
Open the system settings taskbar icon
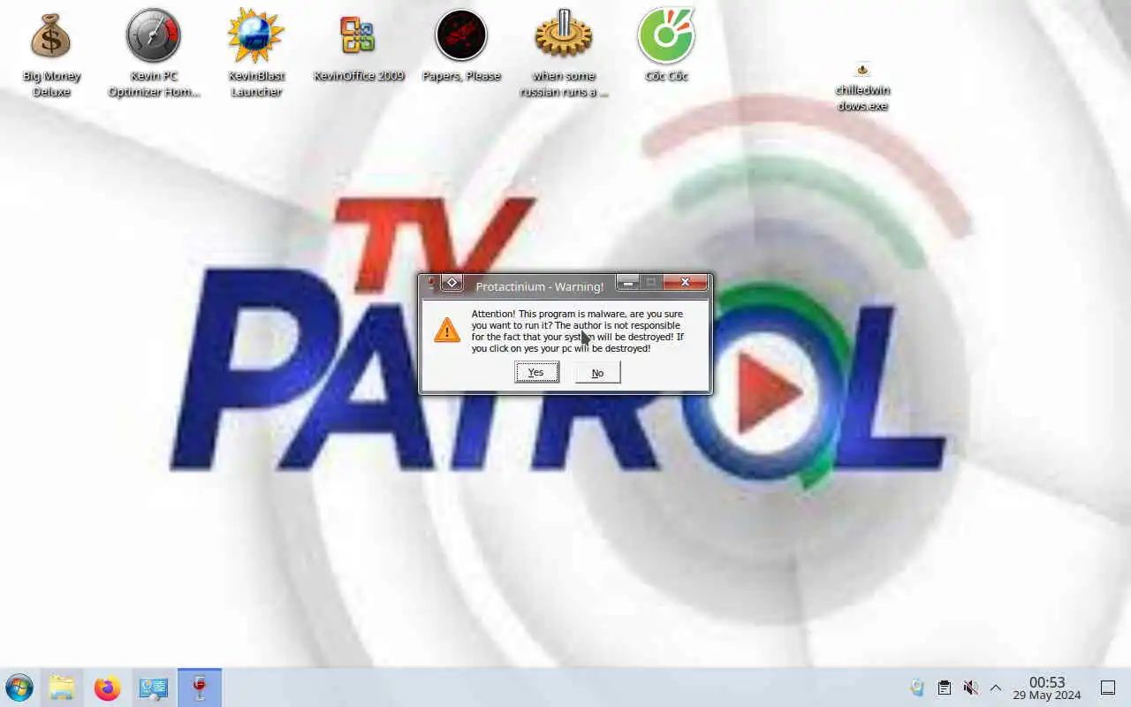tap(154, 688)
